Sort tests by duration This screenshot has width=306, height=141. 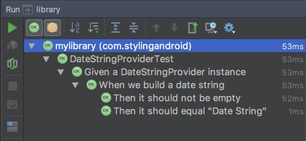coord(93,27)
